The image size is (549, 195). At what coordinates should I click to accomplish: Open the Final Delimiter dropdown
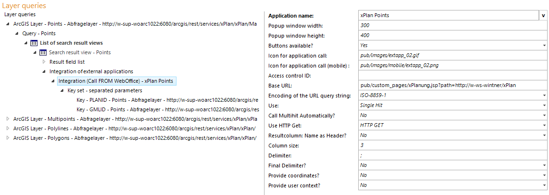click(x=544, y=165)
